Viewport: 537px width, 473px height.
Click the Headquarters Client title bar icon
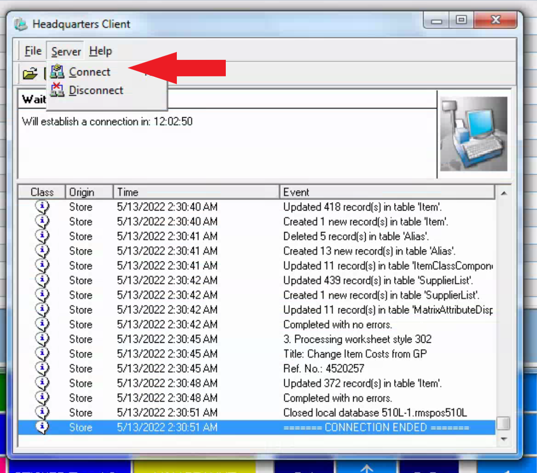(21, 24)
